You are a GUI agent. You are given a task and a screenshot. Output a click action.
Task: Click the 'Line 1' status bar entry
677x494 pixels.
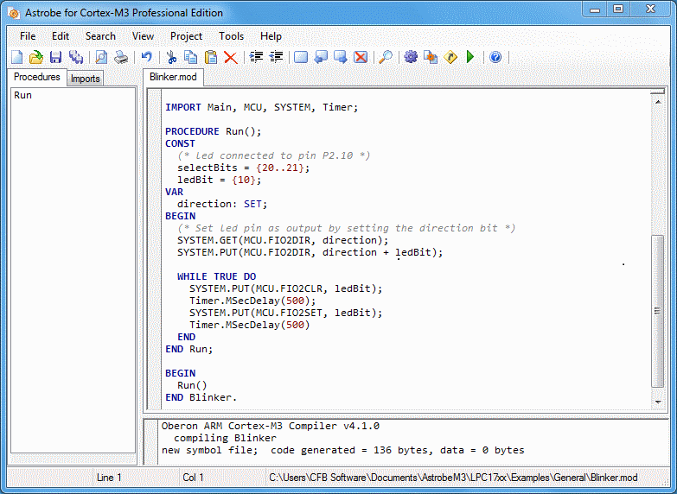point(109,478)
